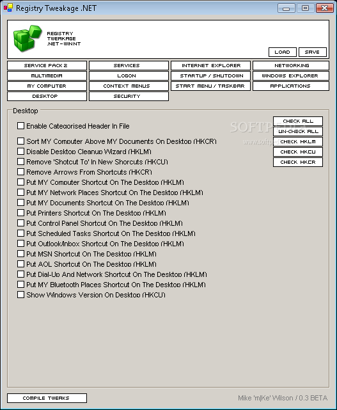The height and width of the screenshot is (410, 337).
Task: Go to the Networking category
Action: [x=291, y=65]
